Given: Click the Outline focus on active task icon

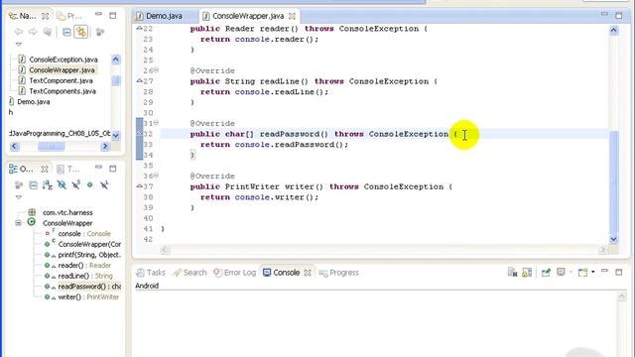Looking at the screenshot, I should click(19, 185).
